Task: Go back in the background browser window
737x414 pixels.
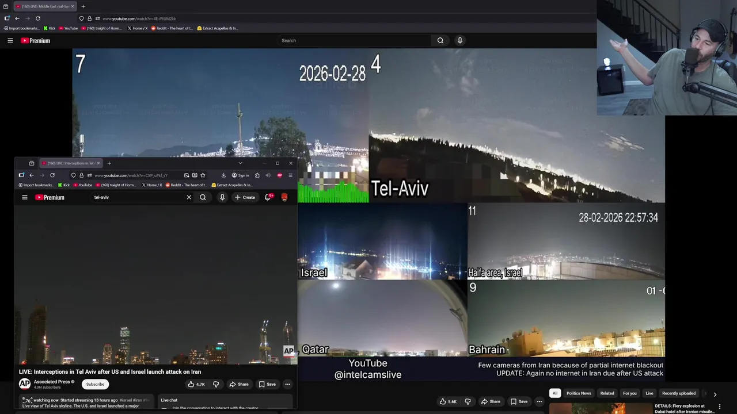Action: click(x=17, y=18)
